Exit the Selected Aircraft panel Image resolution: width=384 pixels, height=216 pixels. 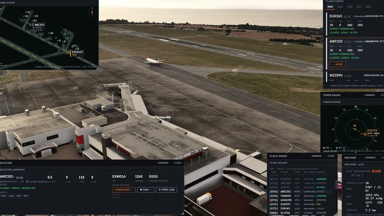[x=177, y=163]
